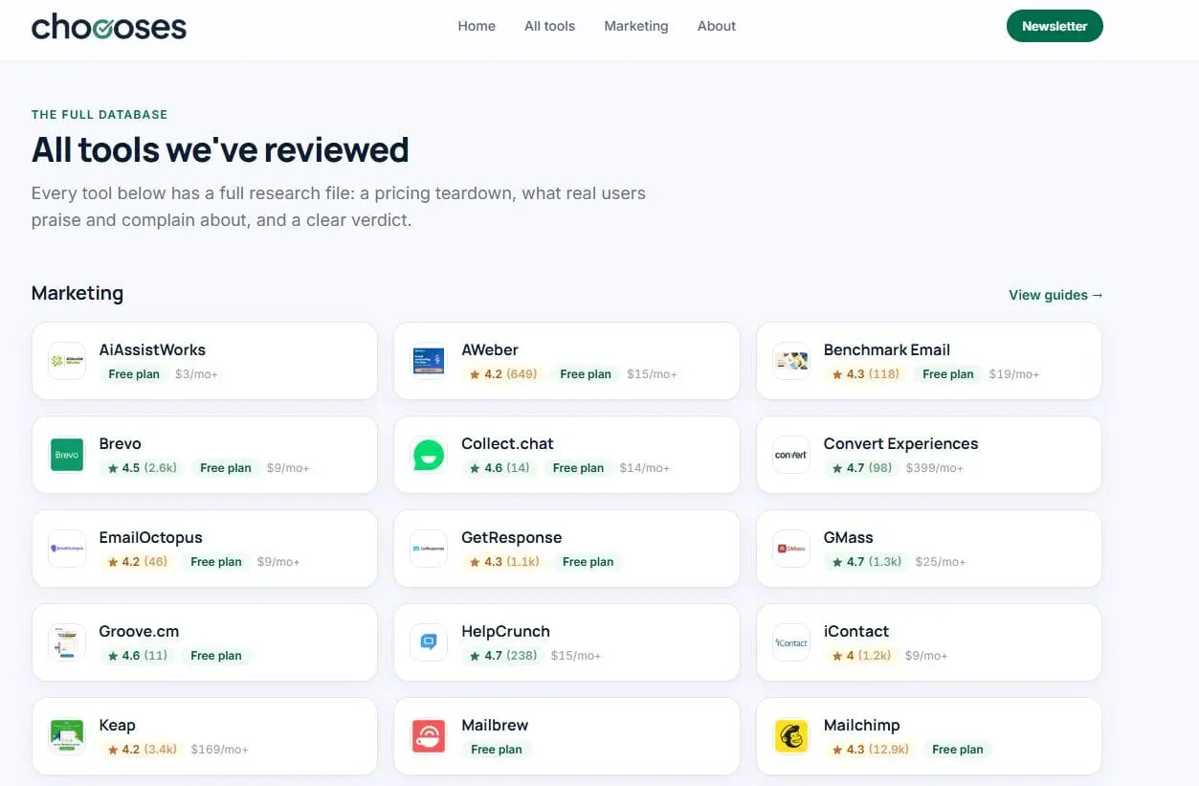Open the Keap logo icon
1199x786 pixels.
click(x=67, y=736)
